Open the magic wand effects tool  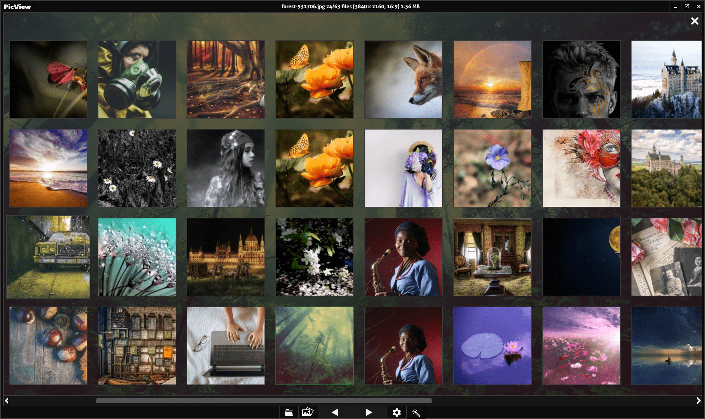pos(416,413)
